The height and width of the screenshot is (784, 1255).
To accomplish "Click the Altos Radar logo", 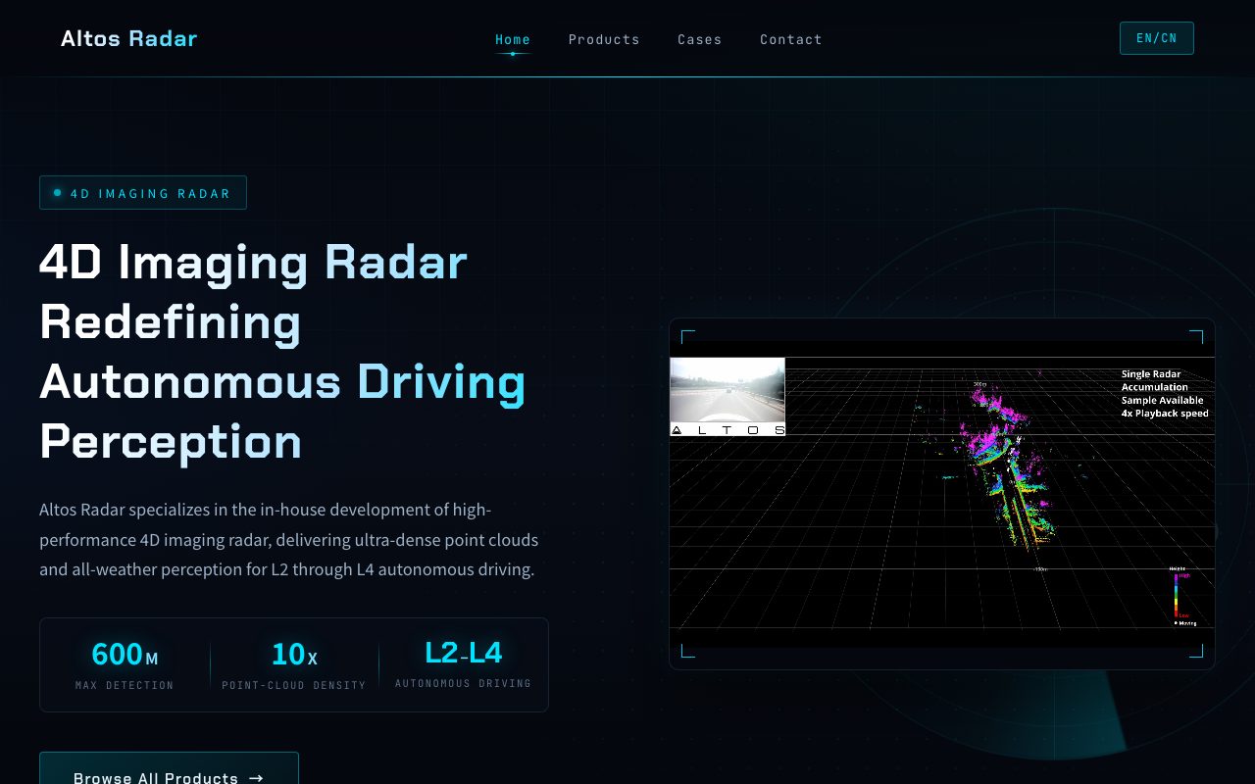I will [128, 39].
